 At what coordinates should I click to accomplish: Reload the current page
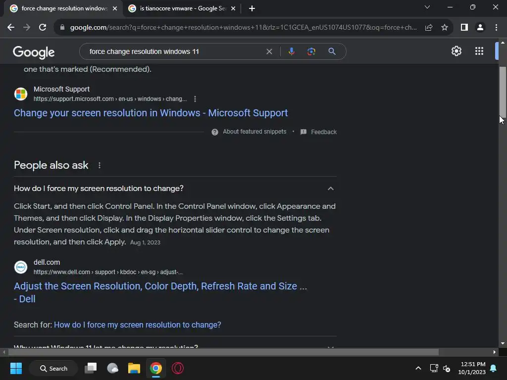click(x=43, y=28)
